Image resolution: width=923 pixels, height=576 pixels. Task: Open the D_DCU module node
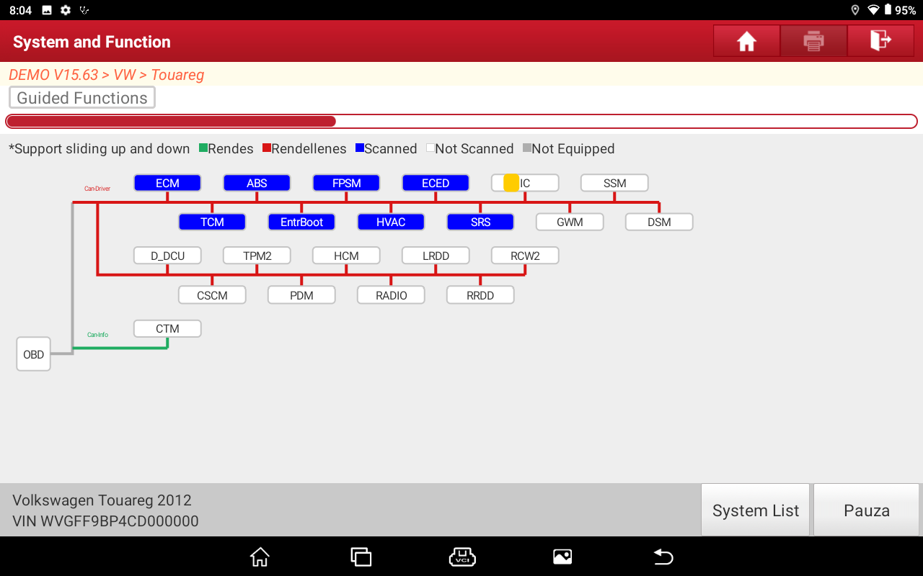[x=167, y=256]
